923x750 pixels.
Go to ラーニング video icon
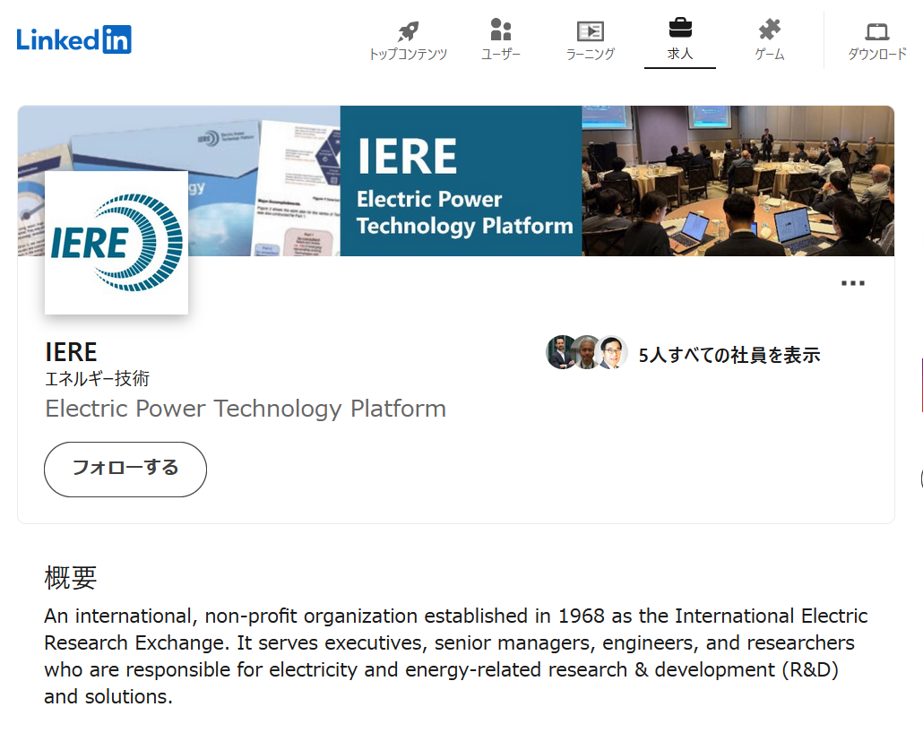point(590,31)
